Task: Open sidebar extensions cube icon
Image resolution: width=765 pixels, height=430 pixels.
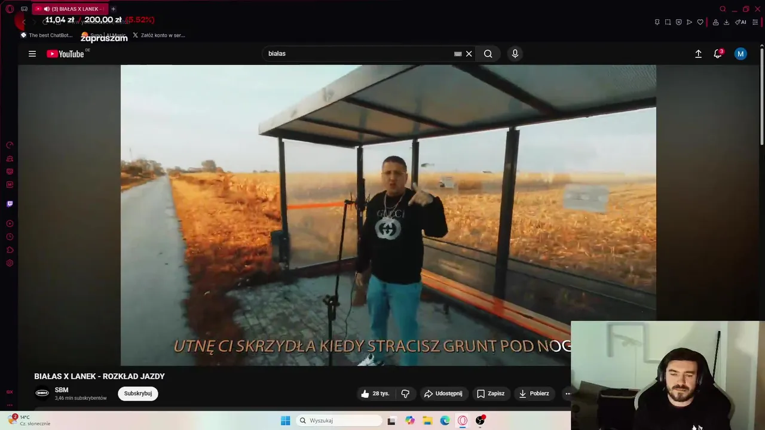Action: click(x=10, y=250)
